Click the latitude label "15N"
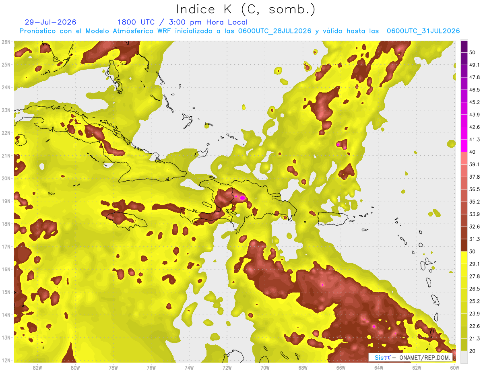The height and width of the screenshot is (373, 483). (6, 292)
